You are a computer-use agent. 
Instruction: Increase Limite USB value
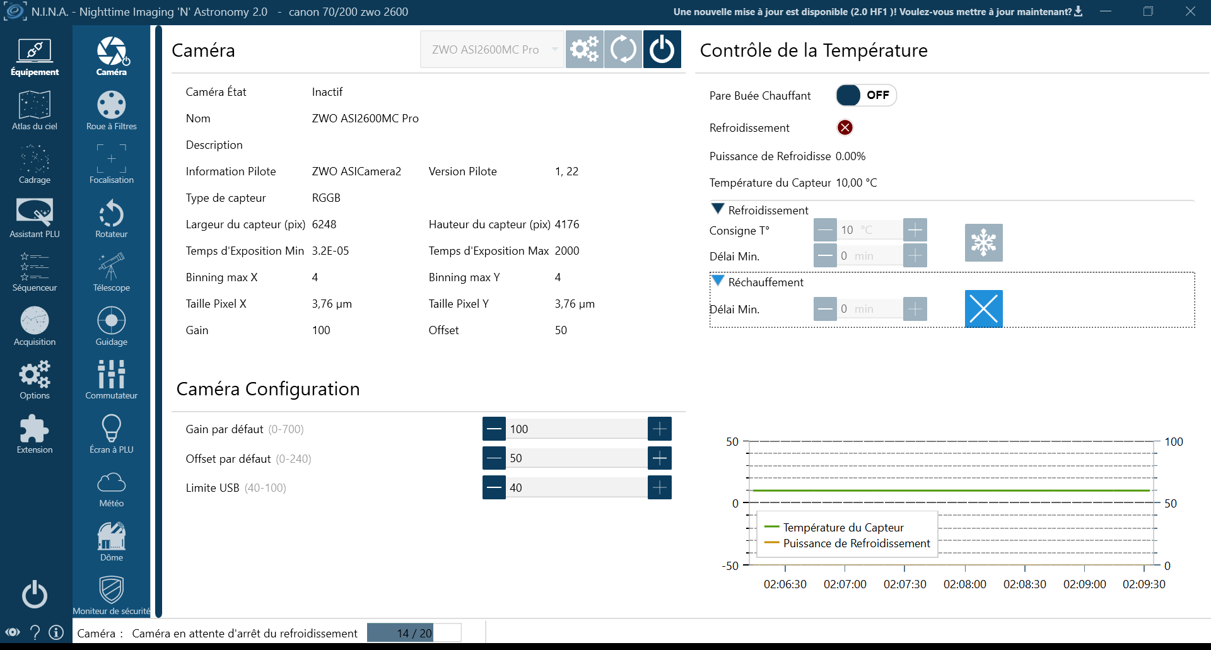[x=660, y=487]
